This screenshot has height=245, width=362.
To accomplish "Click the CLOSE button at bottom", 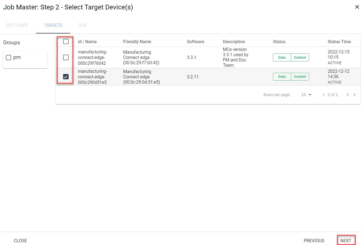I will 20,241.
